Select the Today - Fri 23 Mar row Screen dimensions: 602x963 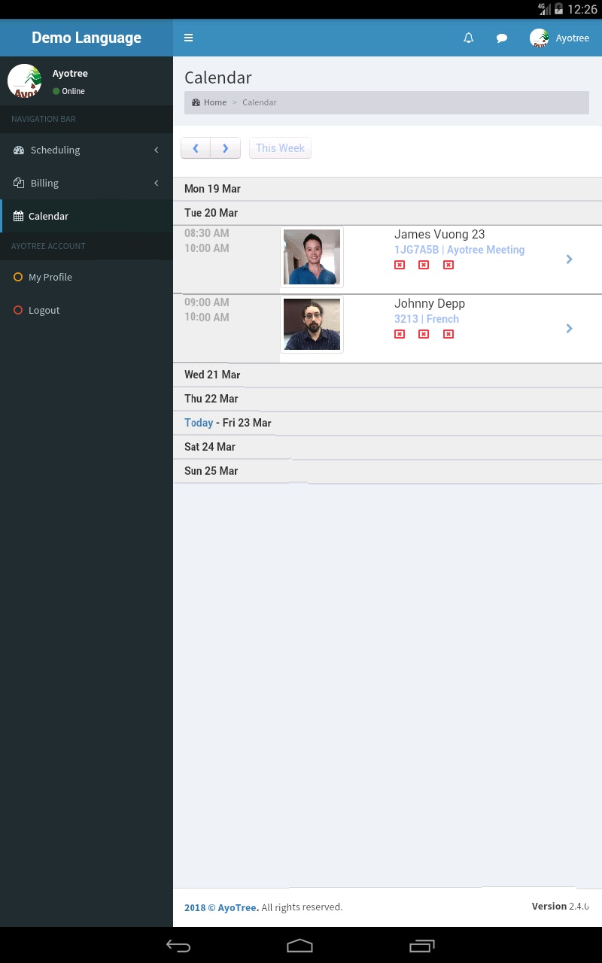388,423
